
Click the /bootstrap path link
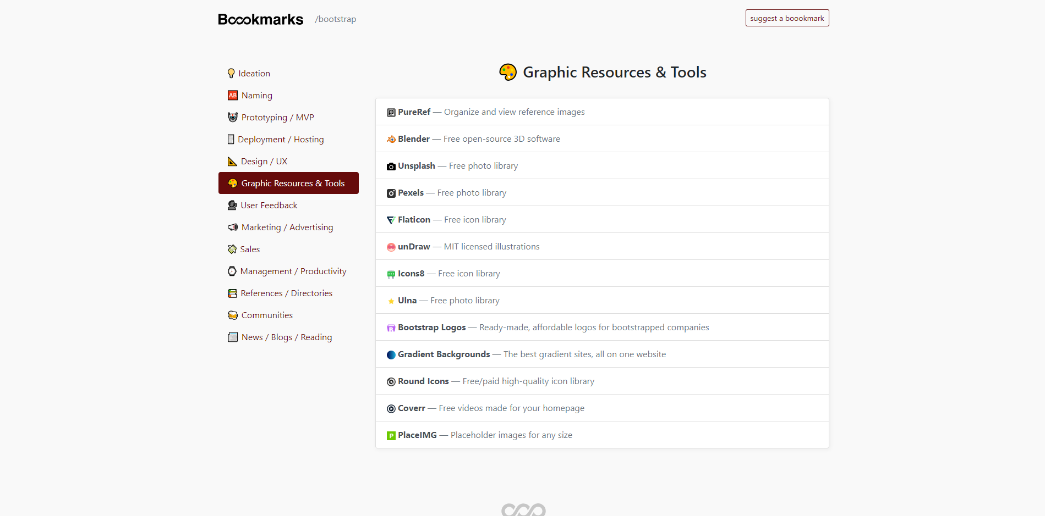(335, 19)
